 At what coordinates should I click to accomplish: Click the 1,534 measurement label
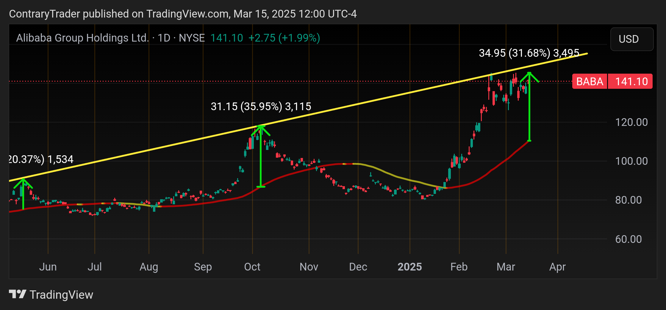(60, 159)
